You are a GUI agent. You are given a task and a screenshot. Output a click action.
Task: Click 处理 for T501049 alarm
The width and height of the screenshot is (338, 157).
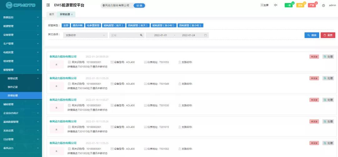point(328,78)
